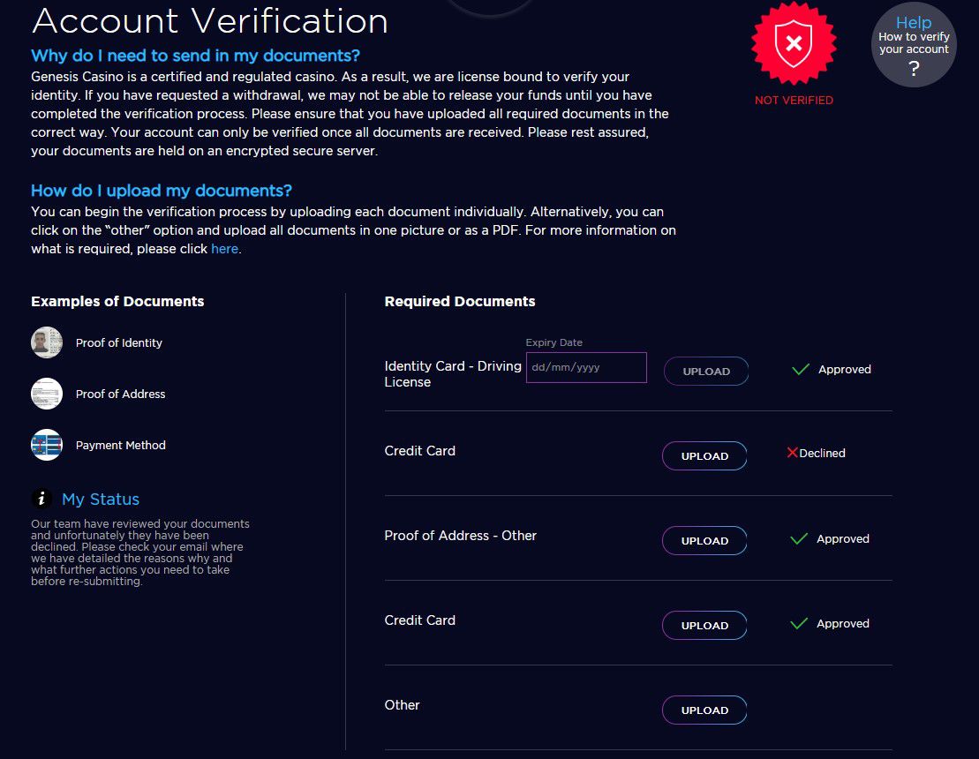The width and height of the screenshot is (979, 759).
Task: Click the Proof of Identity example thumbnail
Action: (x=47, y=342)
